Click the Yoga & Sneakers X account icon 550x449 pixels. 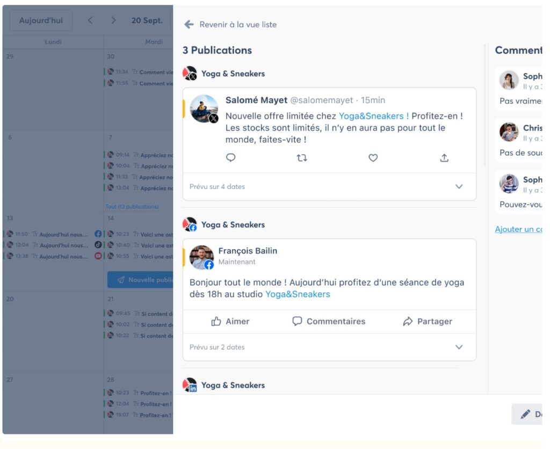190,74
